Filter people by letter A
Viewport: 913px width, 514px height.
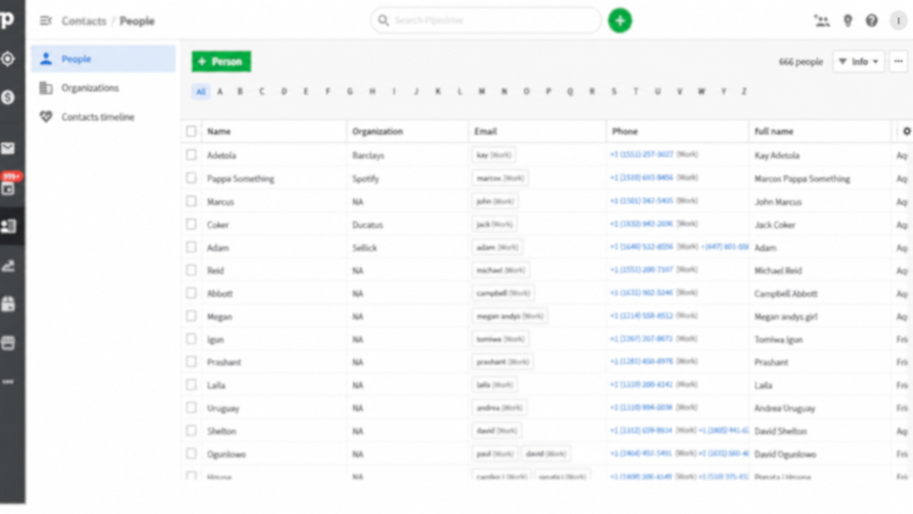coord(220,91)
